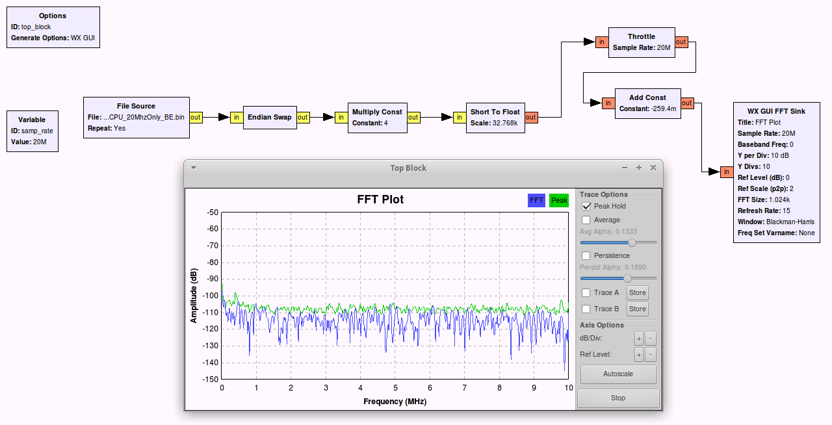The width and height of the screenshot is (832, 425).
Task: Click the Multiply Const in port
Action: pos(341,117)
